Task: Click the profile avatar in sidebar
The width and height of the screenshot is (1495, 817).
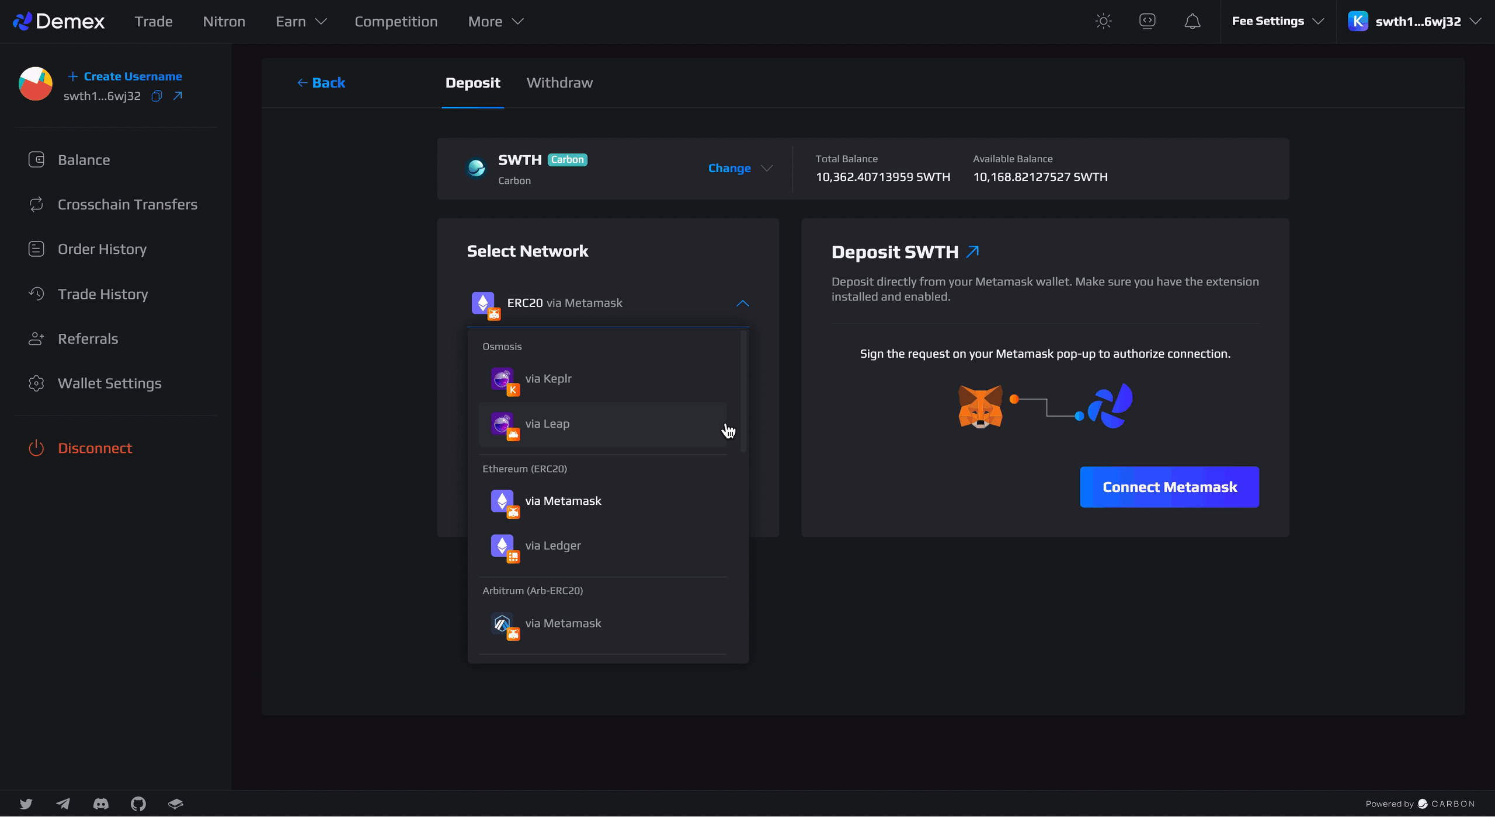Action: (36, 83)
